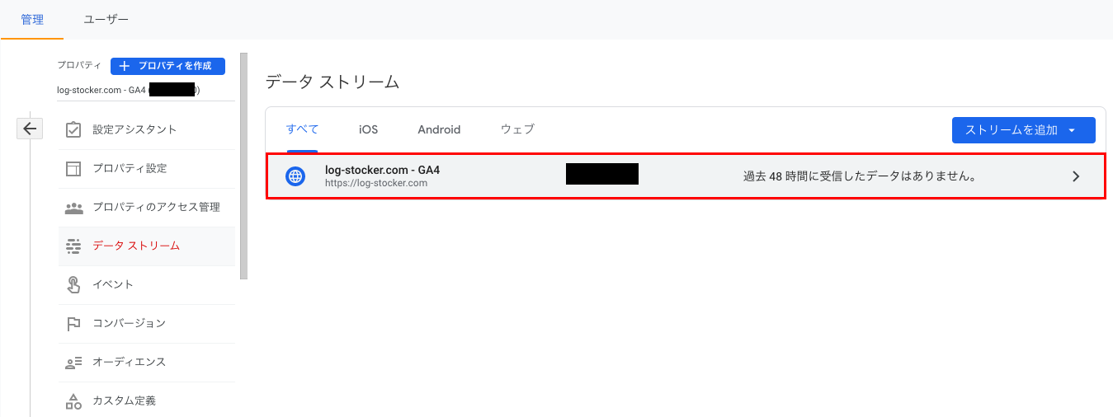
Task: Click the Custom Definitions shapes icon
Action: [x=73, y=401]
